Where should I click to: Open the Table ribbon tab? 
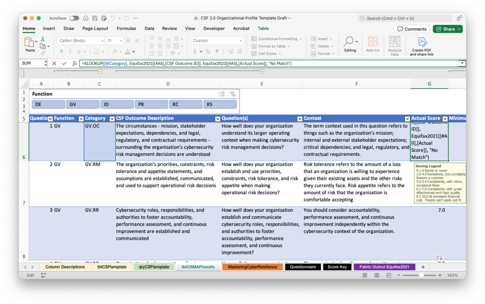[263, 29]
